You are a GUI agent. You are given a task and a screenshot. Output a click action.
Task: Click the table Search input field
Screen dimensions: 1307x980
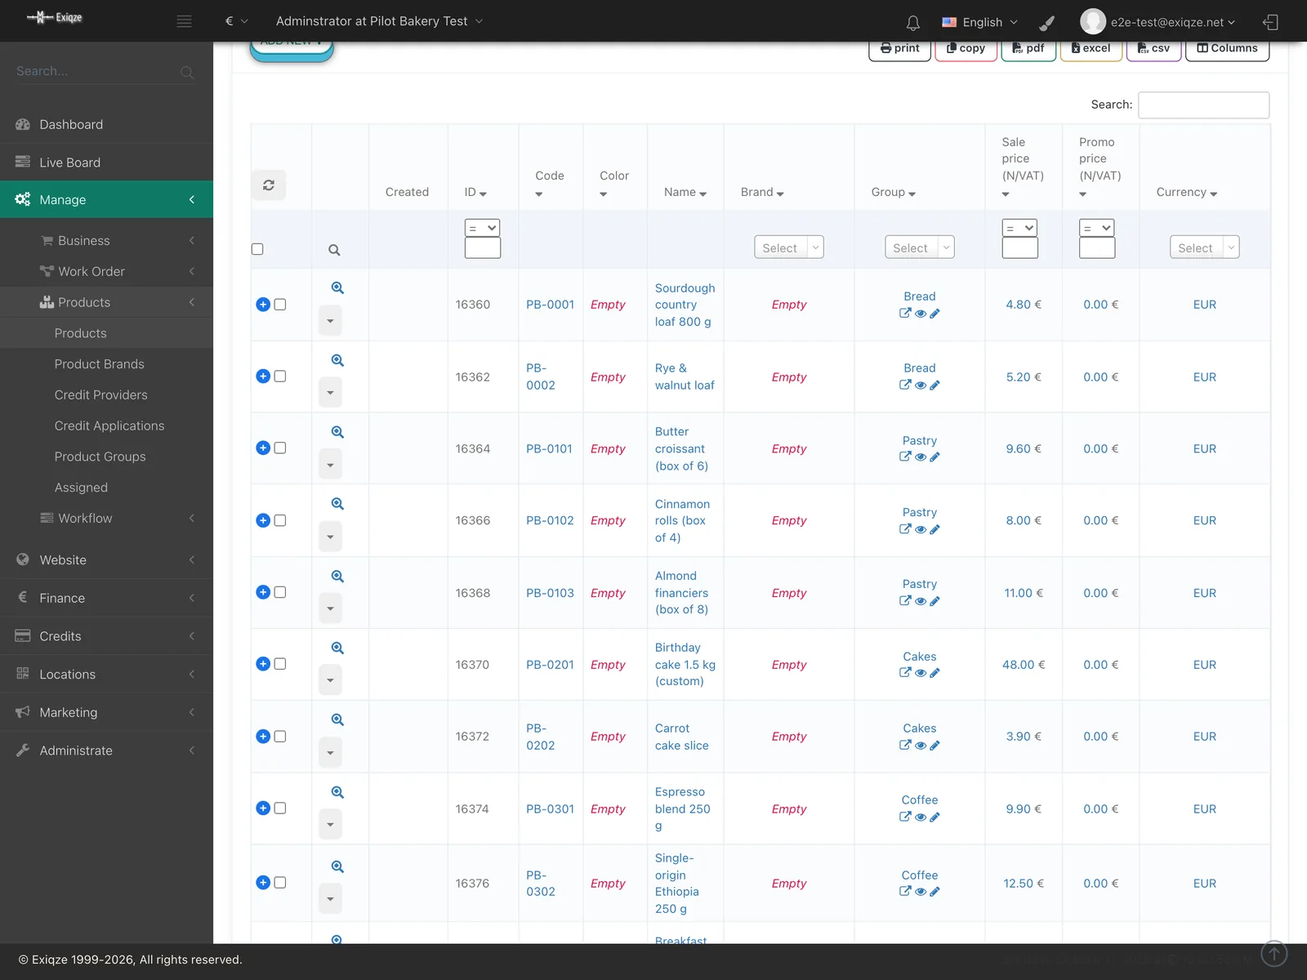[x=1203, y=105]
